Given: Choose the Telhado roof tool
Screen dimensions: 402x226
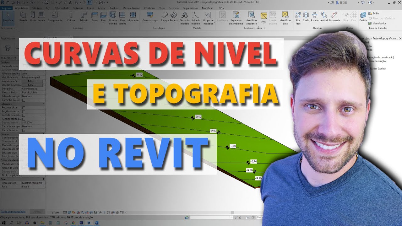Looking at the screenshot, I should [x=84, y=17].
